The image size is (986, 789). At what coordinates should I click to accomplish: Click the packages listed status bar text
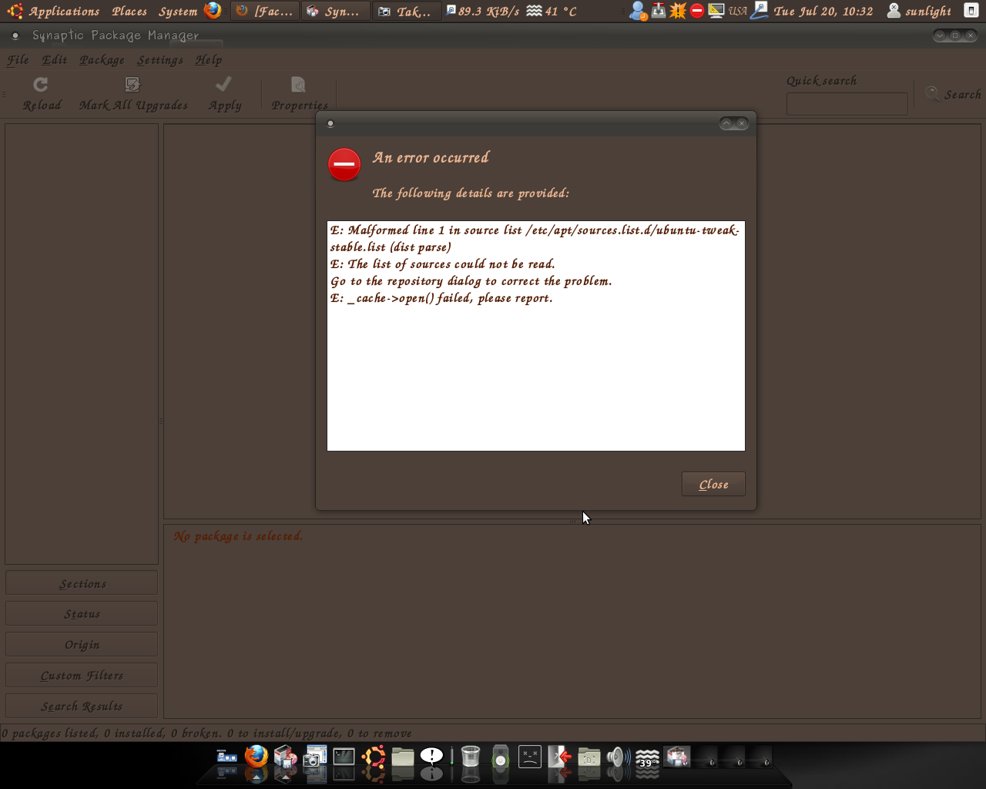point(206,733)
